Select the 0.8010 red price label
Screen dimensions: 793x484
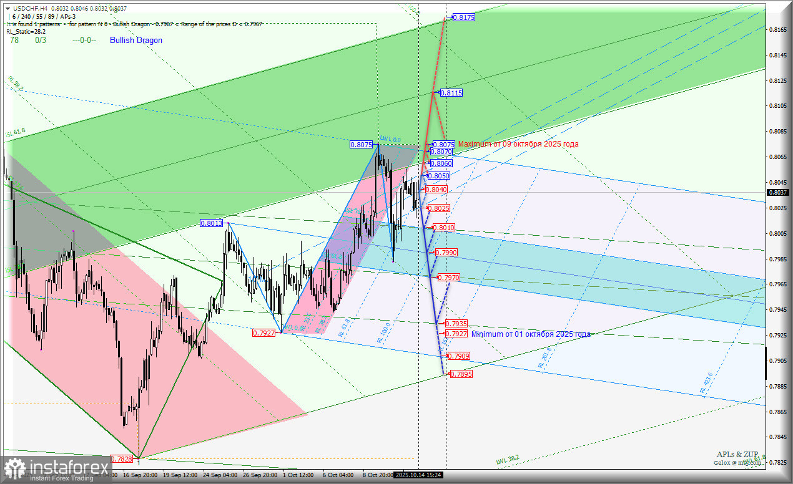tap(443, 228)
